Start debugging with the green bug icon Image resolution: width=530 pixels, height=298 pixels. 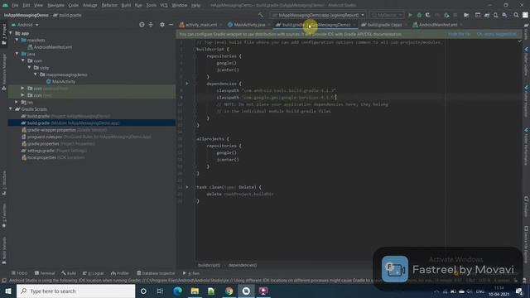pyautogui.click(x=419, y=15)
